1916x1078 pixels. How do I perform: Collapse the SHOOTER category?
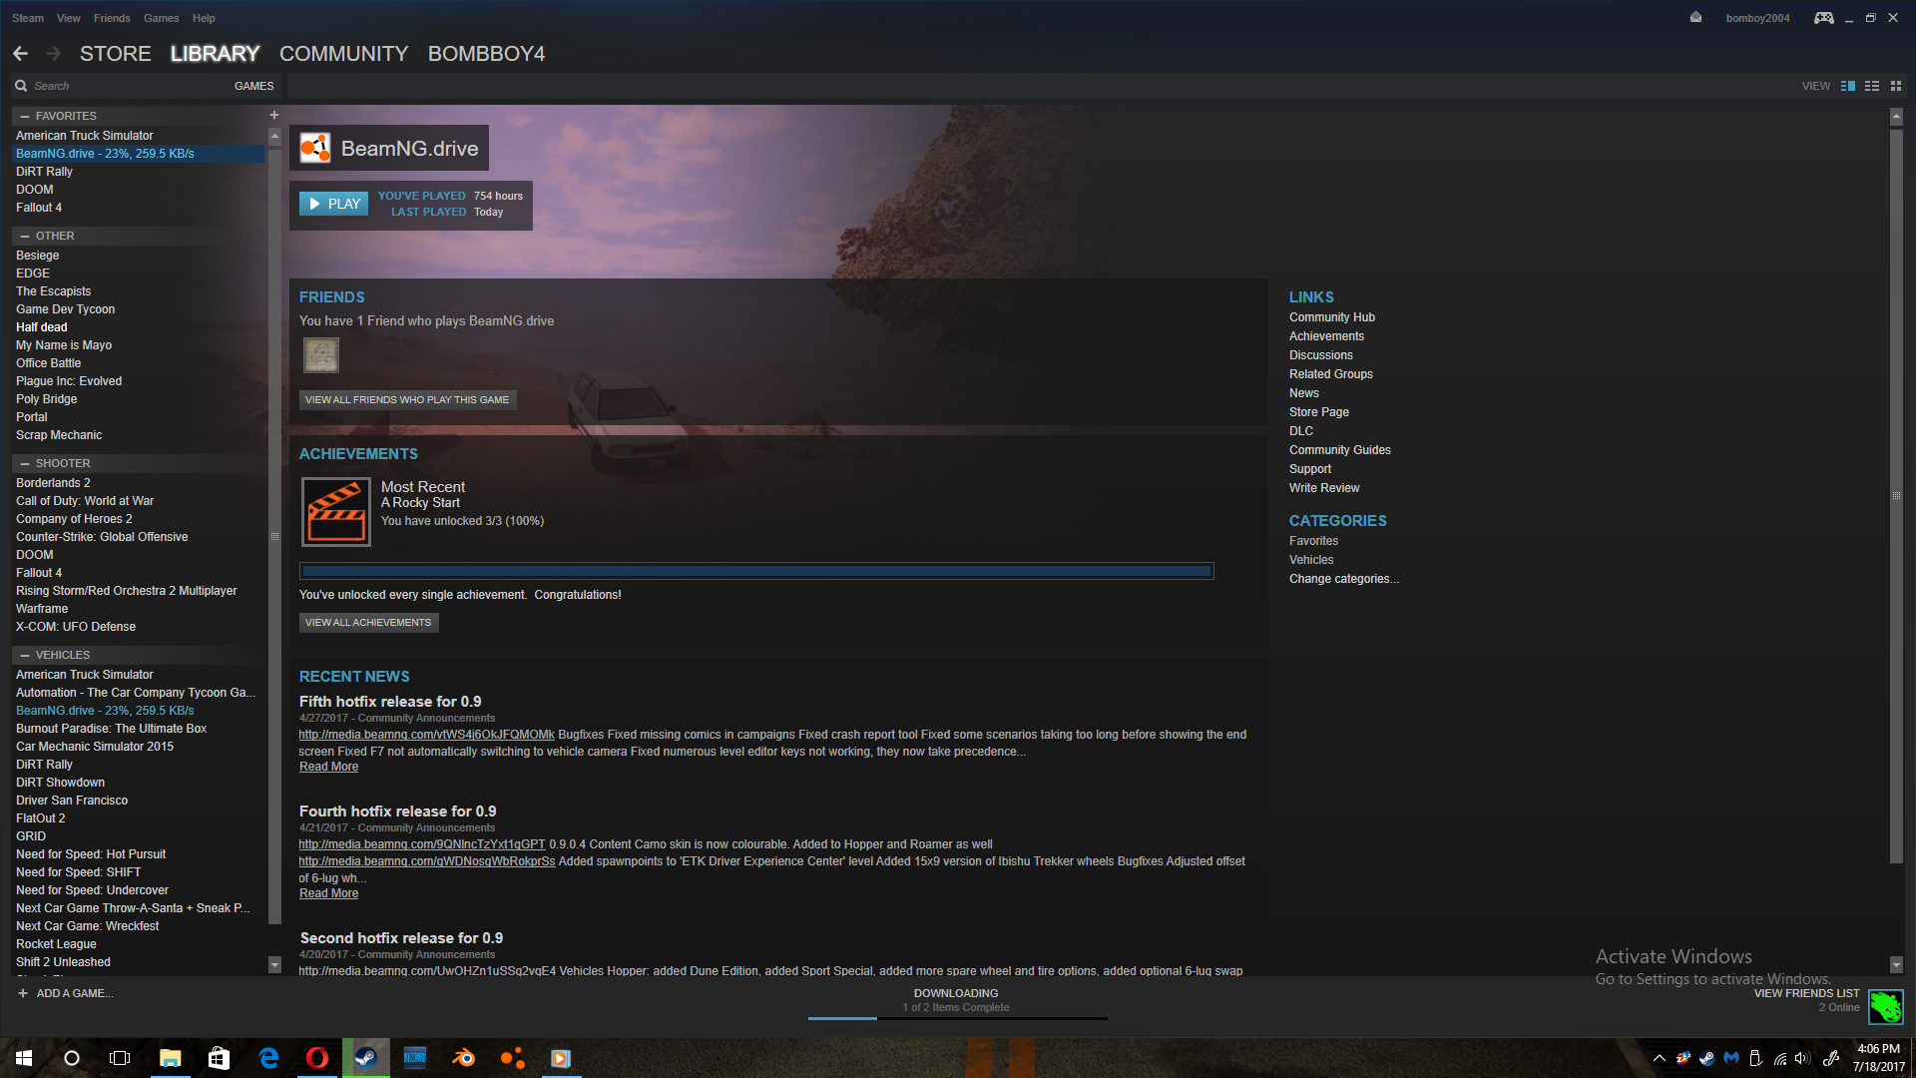click(25, 463)
